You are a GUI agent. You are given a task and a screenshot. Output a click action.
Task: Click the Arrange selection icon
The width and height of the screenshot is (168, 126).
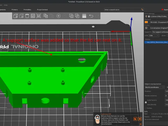[x=39, y=16]
